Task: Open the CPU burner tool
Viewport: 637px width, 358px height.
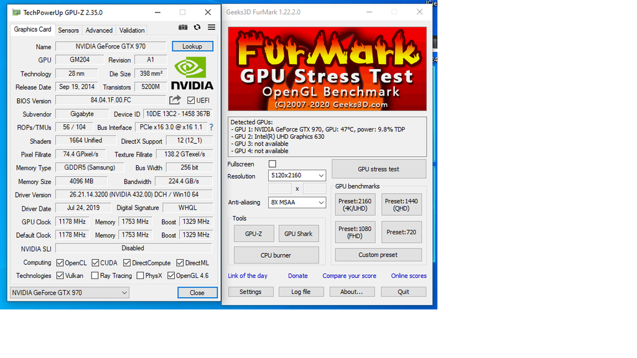Action: [276, 255]
